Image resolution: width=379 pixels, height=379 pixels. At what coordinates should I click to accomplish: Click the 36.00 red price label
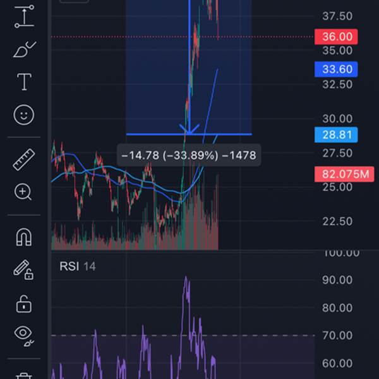point(336,37)
